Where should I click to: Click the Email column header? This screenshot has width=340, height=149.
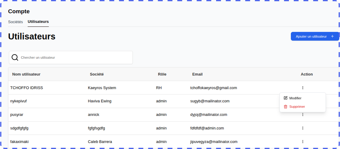coord(197,74)
